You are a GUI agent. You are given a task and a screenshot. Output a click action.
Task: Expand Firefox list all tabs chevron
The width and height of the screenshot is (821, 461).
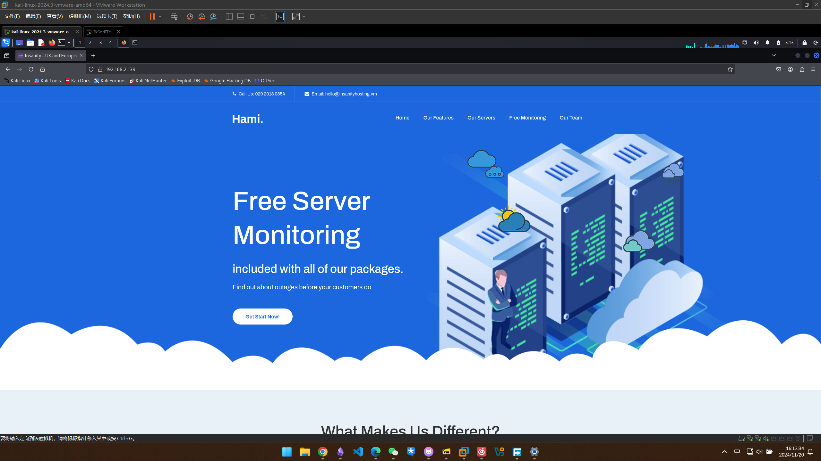(774, 55)
